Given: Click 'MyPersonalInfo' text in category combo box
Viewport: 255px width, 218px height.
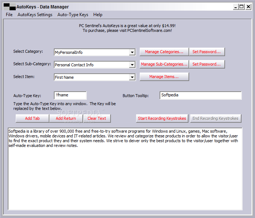Looking at the screenshot, I should pos(69,52).
